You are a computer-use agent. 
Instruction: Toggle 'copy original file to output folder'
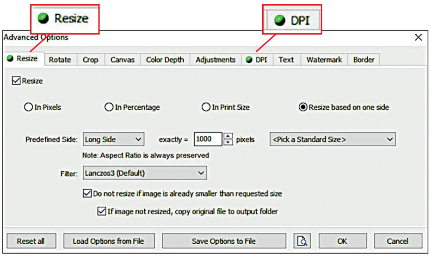(102, 211)
